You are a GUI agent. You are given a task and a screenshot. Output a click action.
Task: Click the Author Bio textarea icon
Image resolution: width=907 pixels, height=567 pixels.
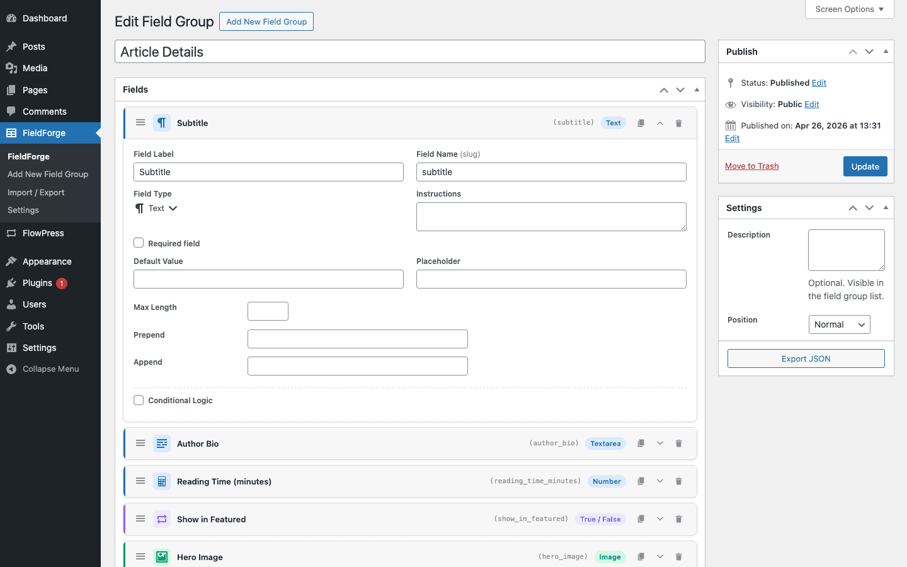click(162, 444)
